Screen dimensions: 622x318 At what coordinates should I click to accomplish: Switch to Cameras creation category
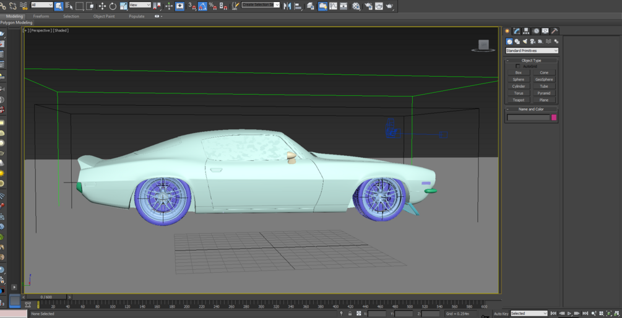pyautogui.click(x=532, y=41)
